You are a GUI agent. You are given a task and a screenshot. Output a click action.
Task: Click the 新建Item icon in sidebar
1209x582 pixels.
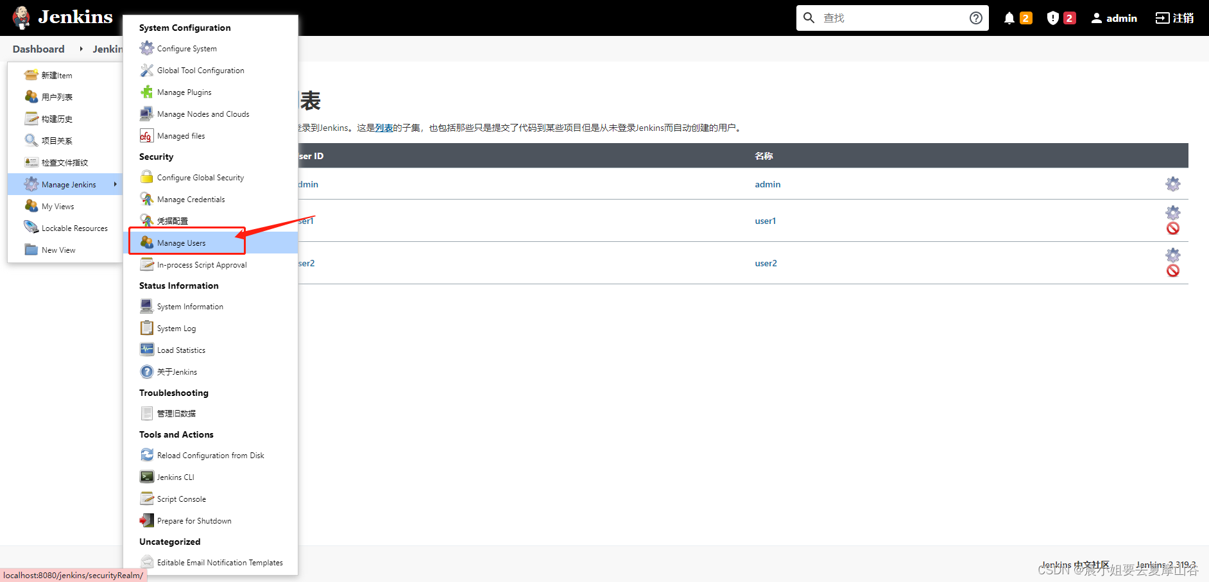[31, 75]
